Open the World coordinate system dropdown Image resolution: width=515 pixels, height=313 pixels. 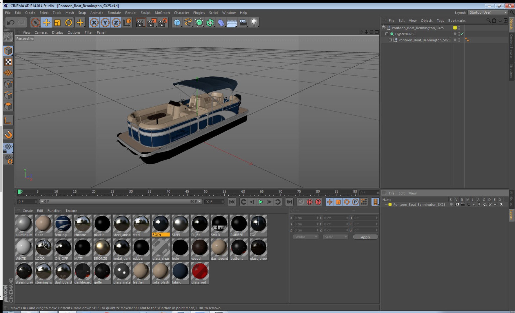click(x=306, y=237)
